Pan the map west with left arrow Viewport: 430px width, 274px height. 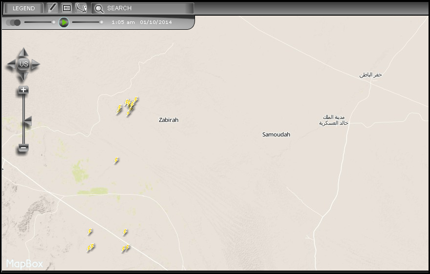[x=12, y=64]
